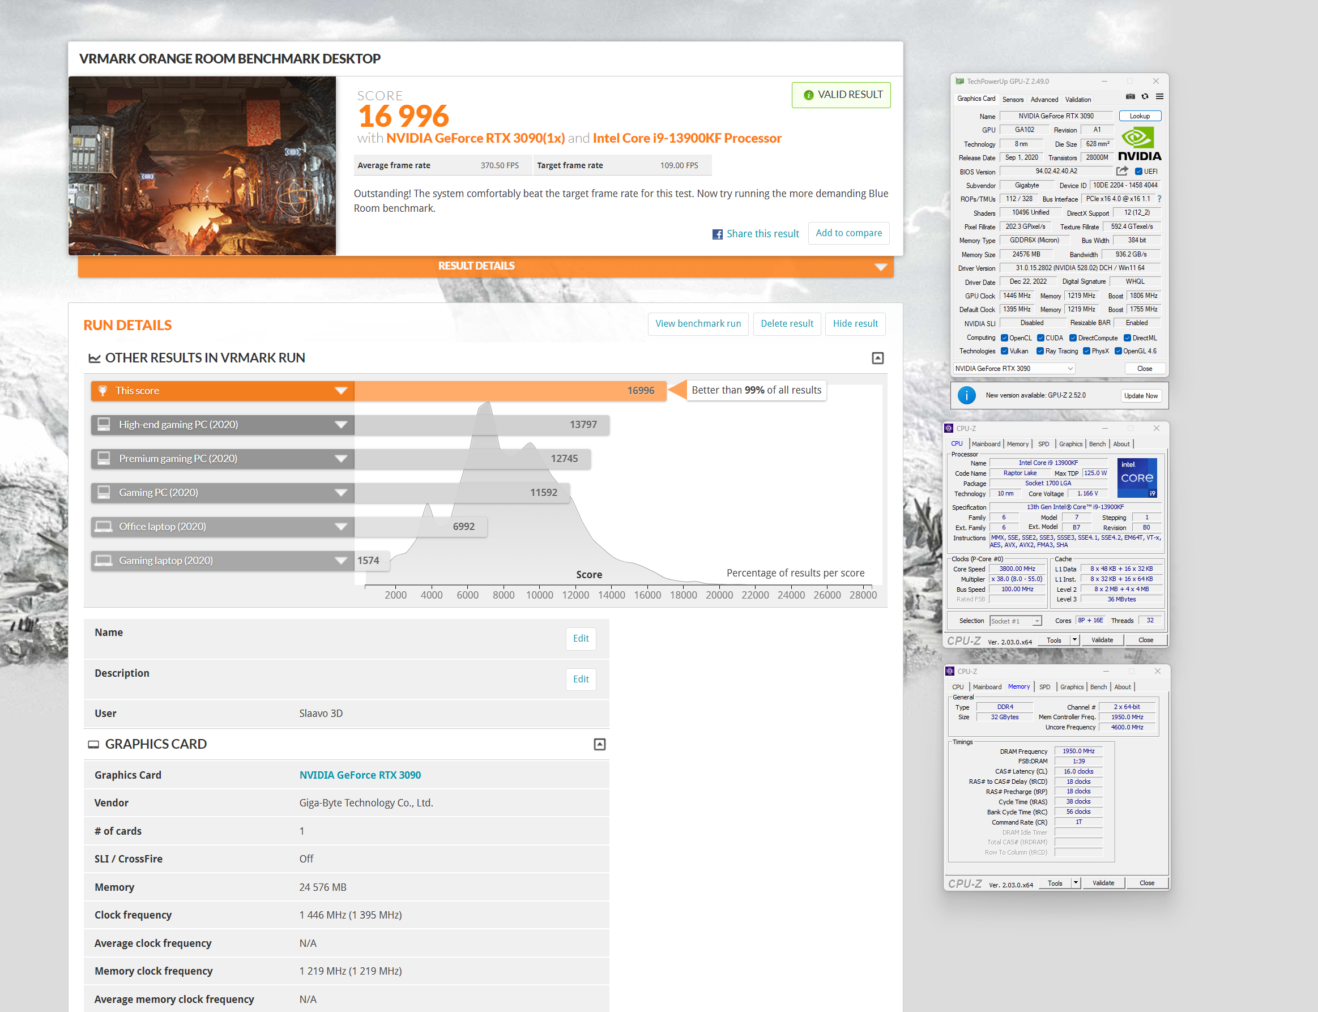
Task: Click the Facebook icon beside Share this result
Action: click(x=718, y=234)
